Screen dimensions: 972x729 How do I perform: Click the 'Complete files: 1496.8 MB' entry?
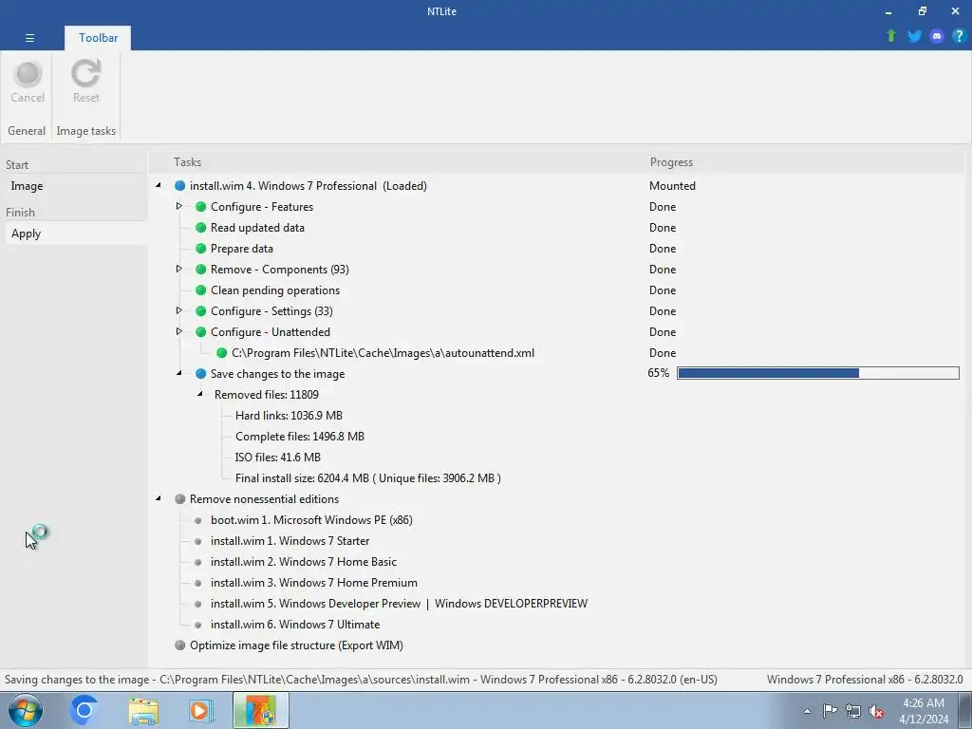point(300,437)
